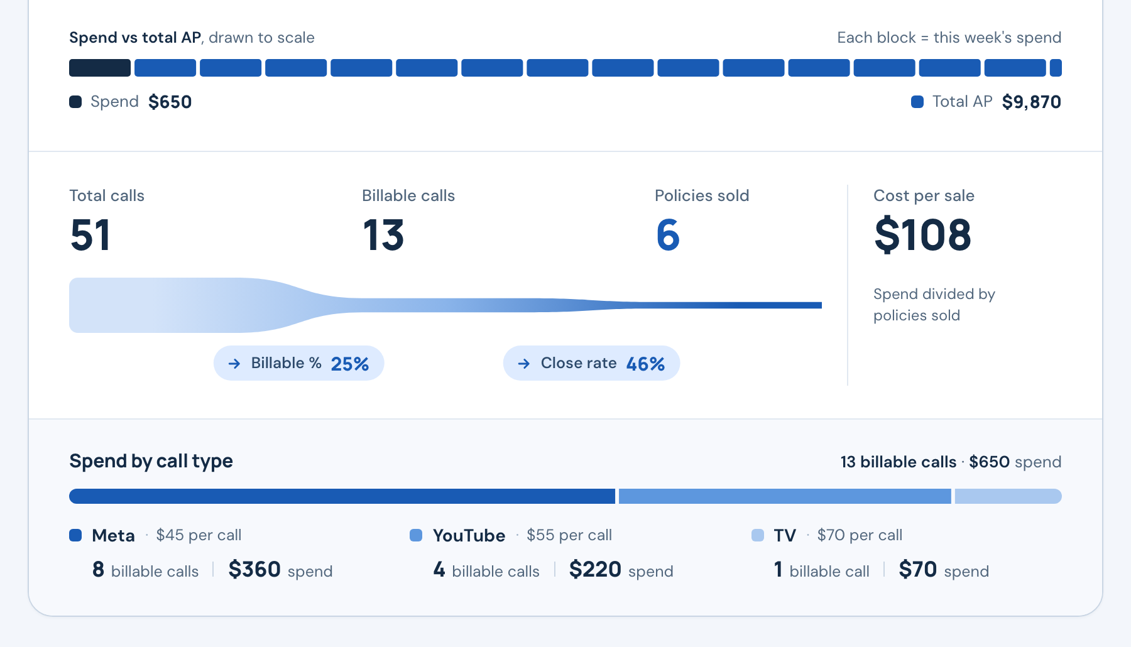Click the '$360 spend' figure
Image resolution: width=1131 pixels, height=647 pixels.
[x=280, y=570]
